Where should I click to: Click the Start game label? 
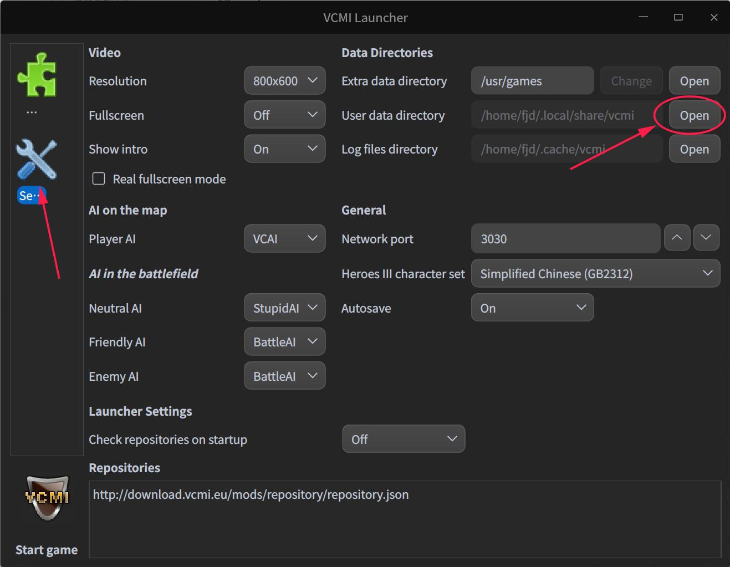[47, 550]
